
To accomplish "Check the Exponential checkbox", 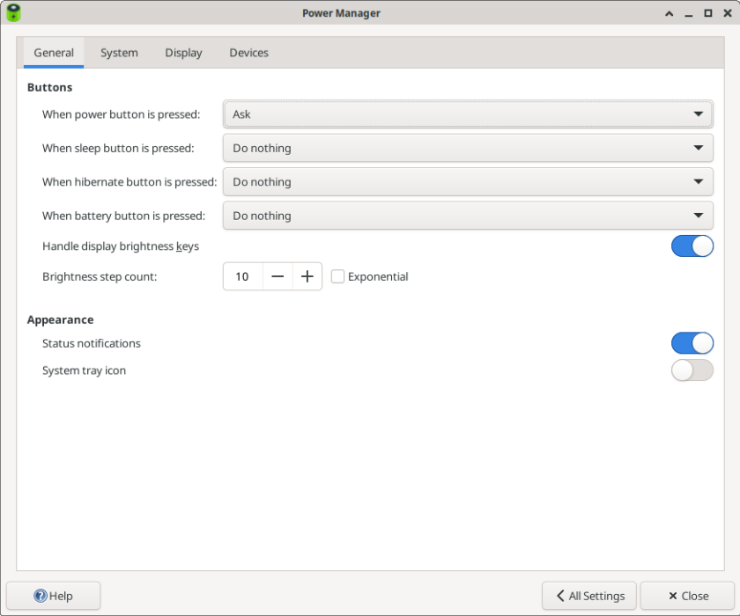I will tap(338, 276).
